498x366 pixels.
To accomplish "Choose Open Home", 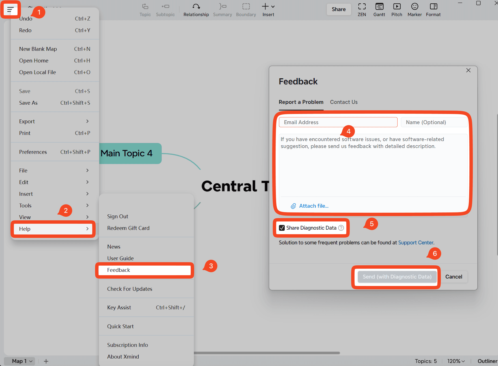I will click(55, 61).
